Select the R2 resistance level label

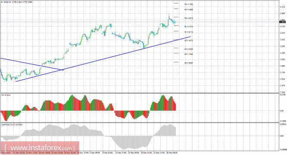coord(189,18)
